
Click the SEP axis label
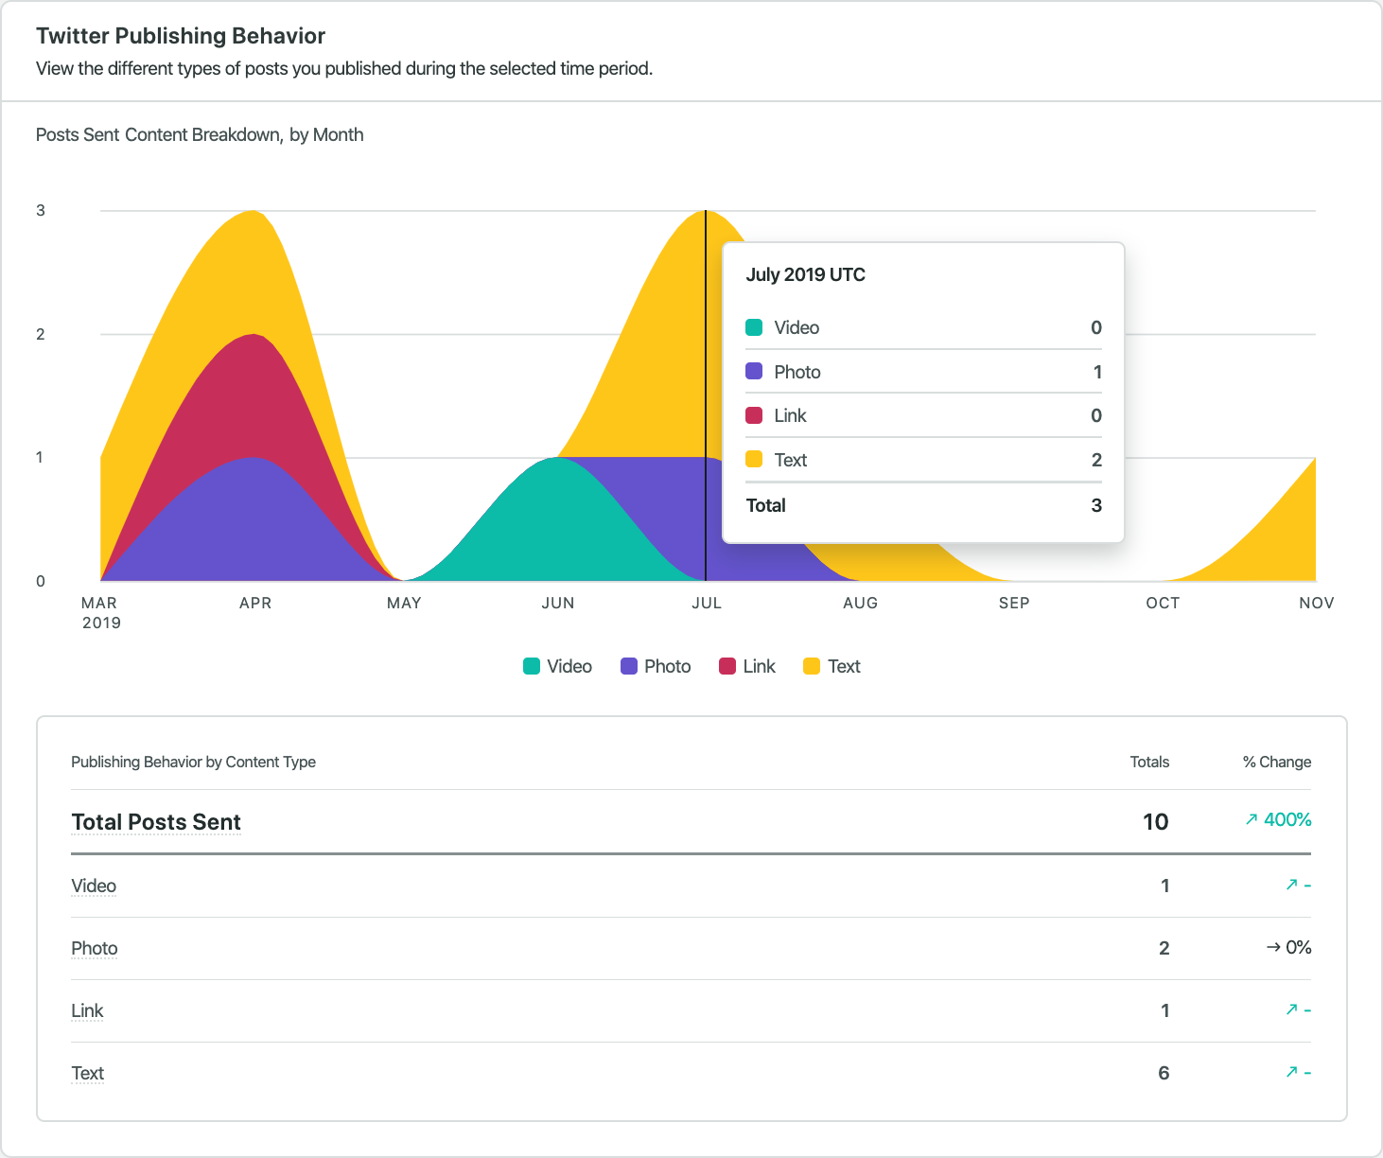click(x=1014, y=603)
